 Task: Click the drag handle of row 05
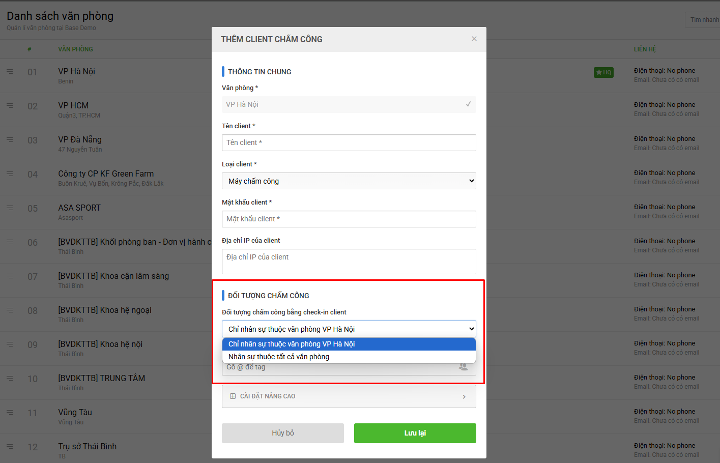coord(10,208)
